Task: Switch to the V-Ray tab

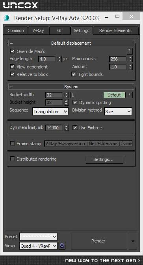Action: tap(38, 30)
